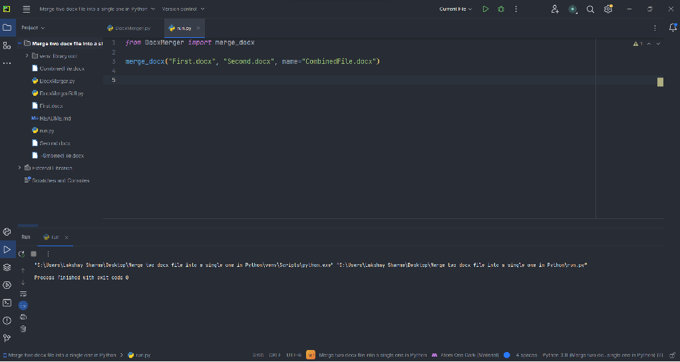Screen dimensions: 680x362
Task: Open the Git version control tool window icon
Action: coord(7,338)
